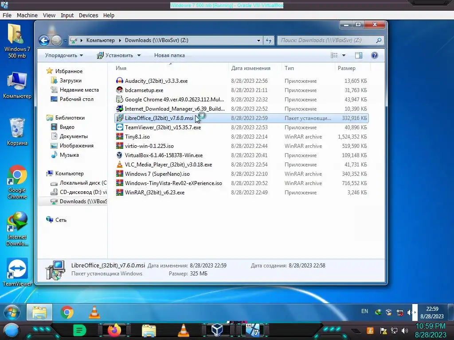Open Рабочий стол in navigation pane

(76, 99)
